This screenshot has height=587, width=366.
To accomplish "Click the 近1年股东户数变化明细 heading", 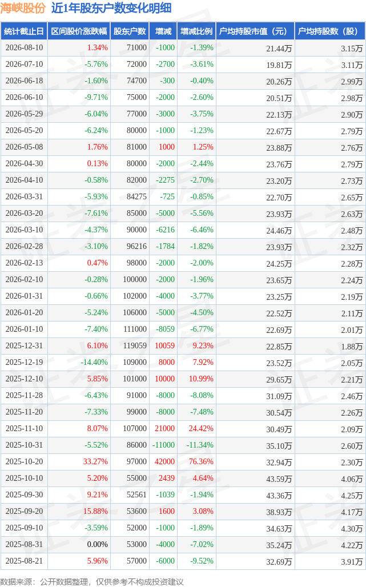I will [111, 8].
